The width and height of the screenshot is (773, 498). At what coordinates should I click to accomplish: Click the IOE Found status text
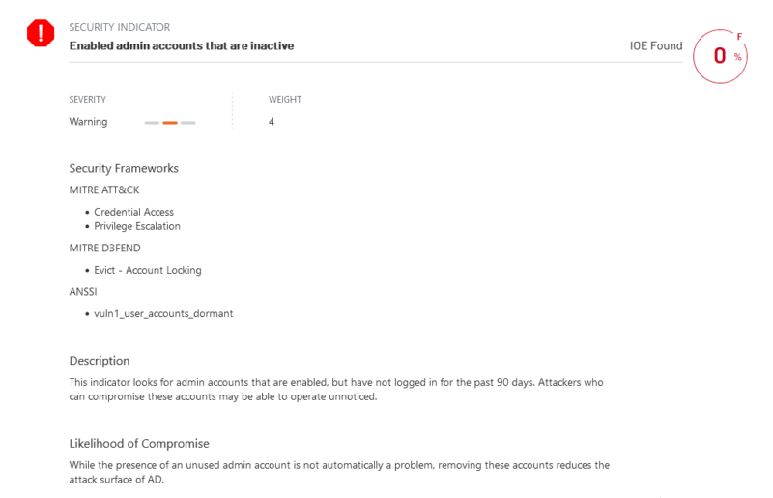(x=655, y=45)
